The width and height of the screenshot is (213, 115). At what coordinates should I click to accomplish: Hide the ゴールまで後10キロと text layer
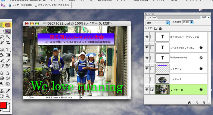coord(147,47)
